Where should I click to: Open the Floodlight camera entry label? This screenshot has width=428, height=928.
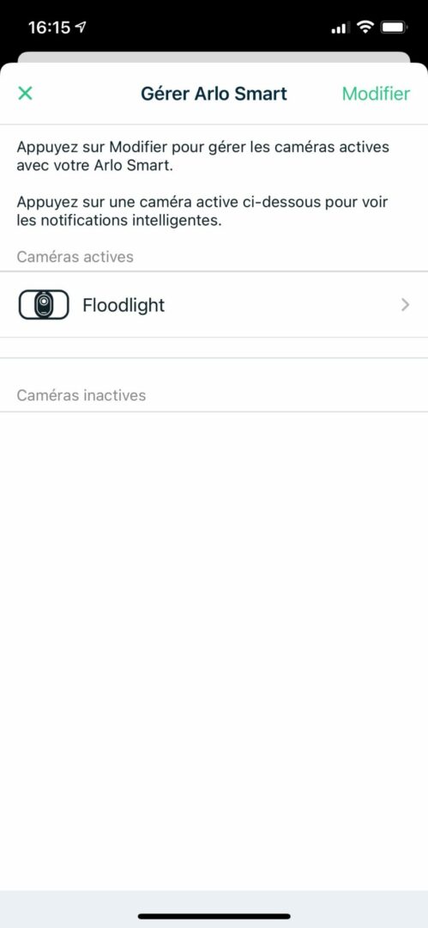[x=124, y=305]
